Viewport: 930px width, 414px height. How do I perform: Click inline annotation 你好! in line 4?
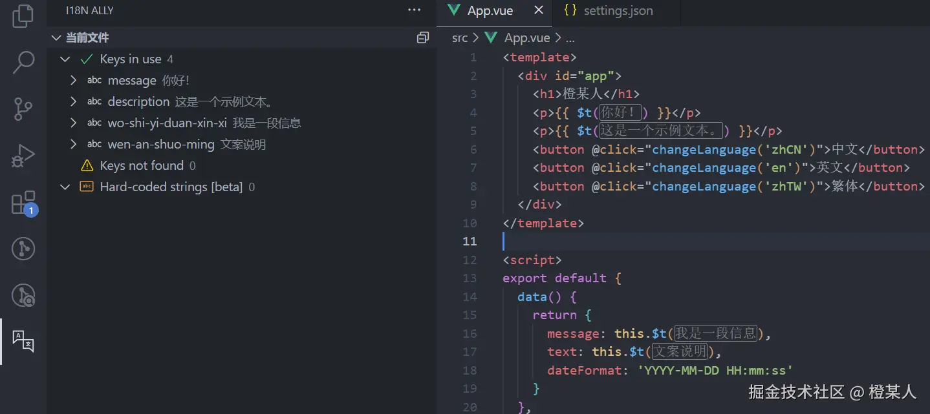coord(620,113)
